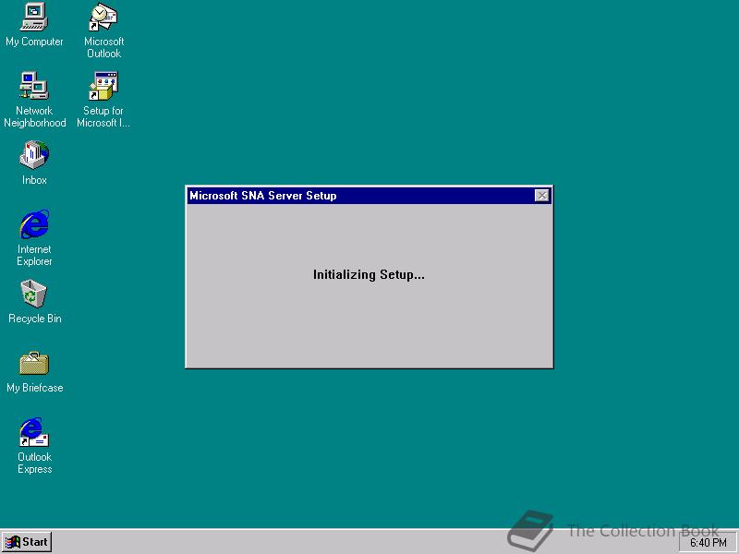
Task: Close the Microsoft SNA Server Setup dialog
Action: 542,196
